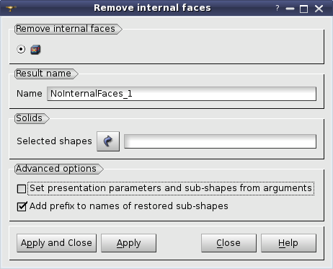Viewport: 333px width, 269px height.
Task: Click the dialog title bar text
Action: (152, 8)
